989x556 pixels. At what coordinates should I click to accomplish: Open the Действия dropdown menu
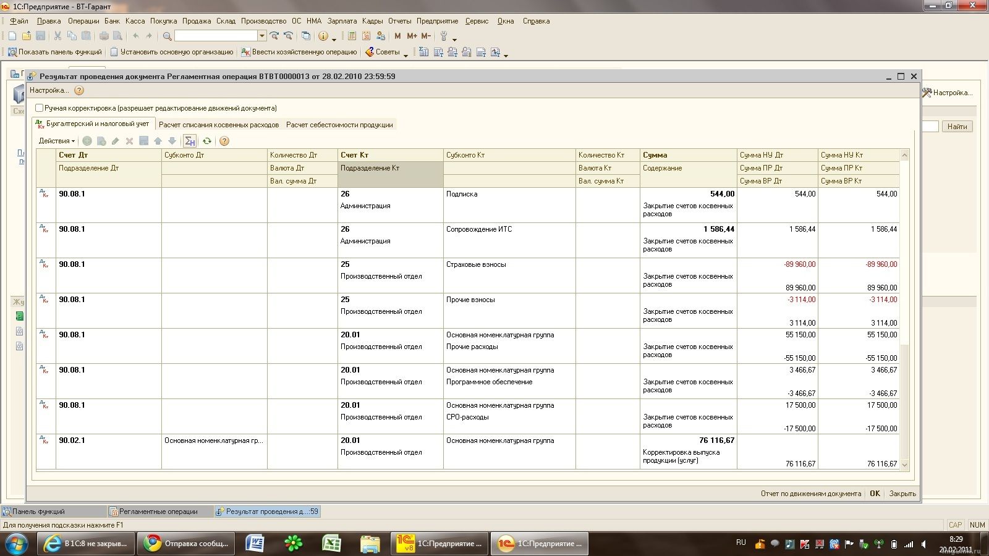click(x=56, y=141)
